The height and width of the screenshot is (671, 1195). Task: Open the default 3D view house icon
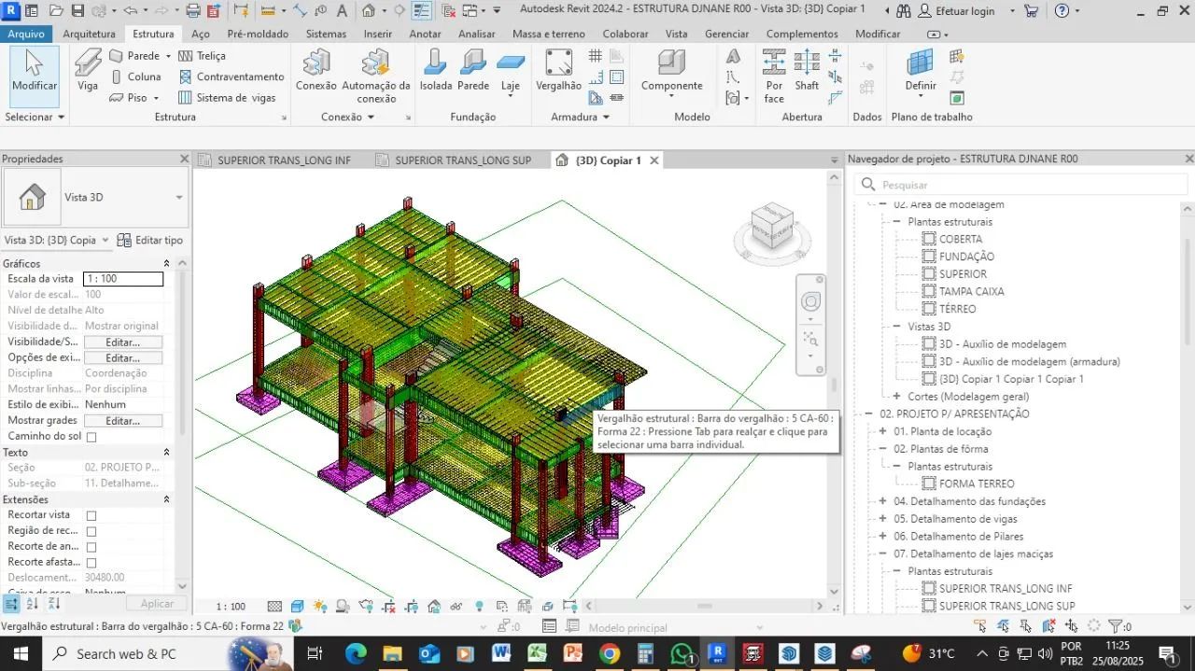[368, 11]
